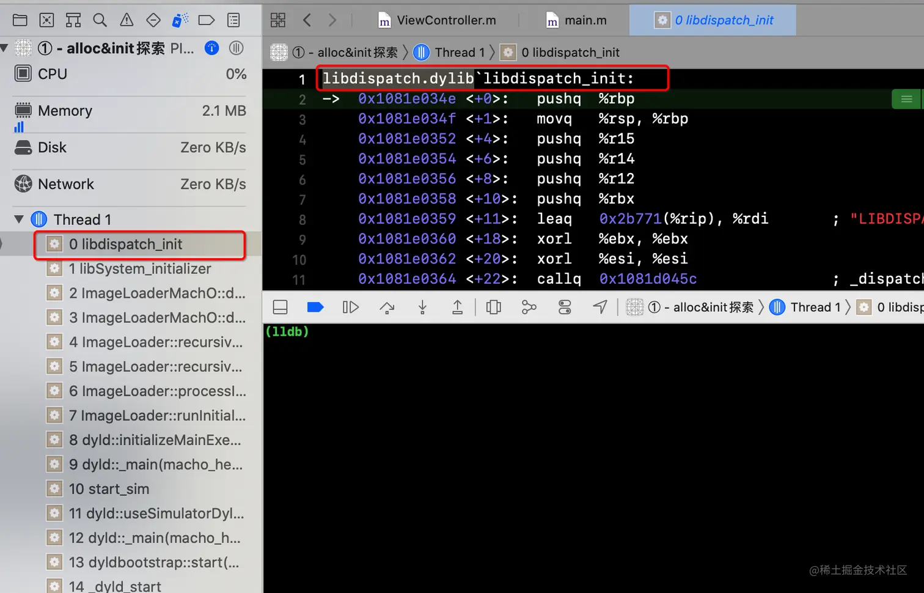Click the blue process info icon
This screenshot has height=593, width=924.
click(x=211, y=48)
